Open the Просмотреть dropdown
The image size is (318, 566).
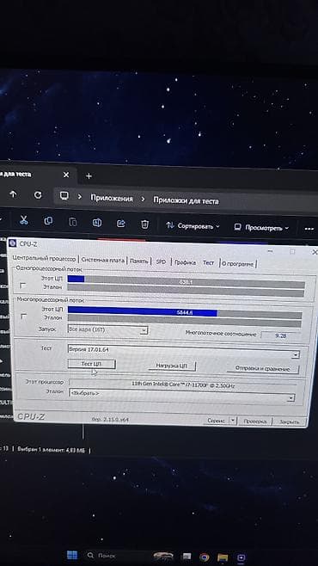[262, 228]
